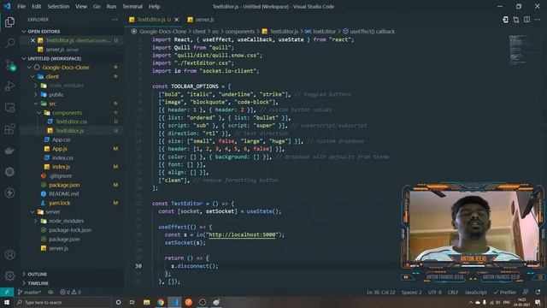
Task: Open TextEditor.css in the file tree
Action: 72,121
